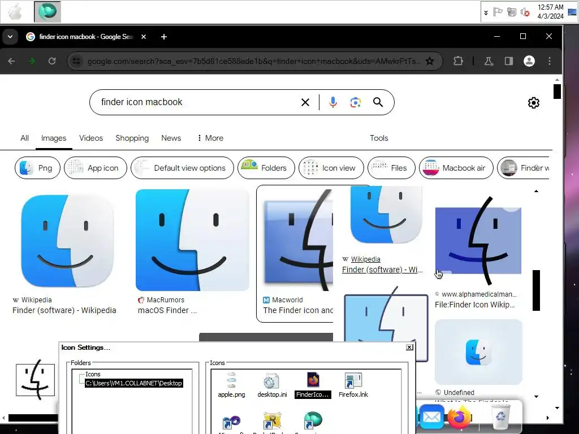
Task: Open Recycle Bin in dock
Action: [x=500, y=416]
